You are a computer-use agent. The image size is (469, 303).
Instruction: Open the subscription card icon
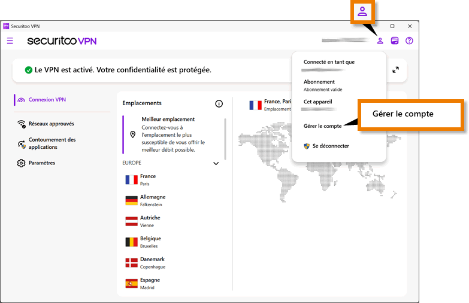point(395,41)
